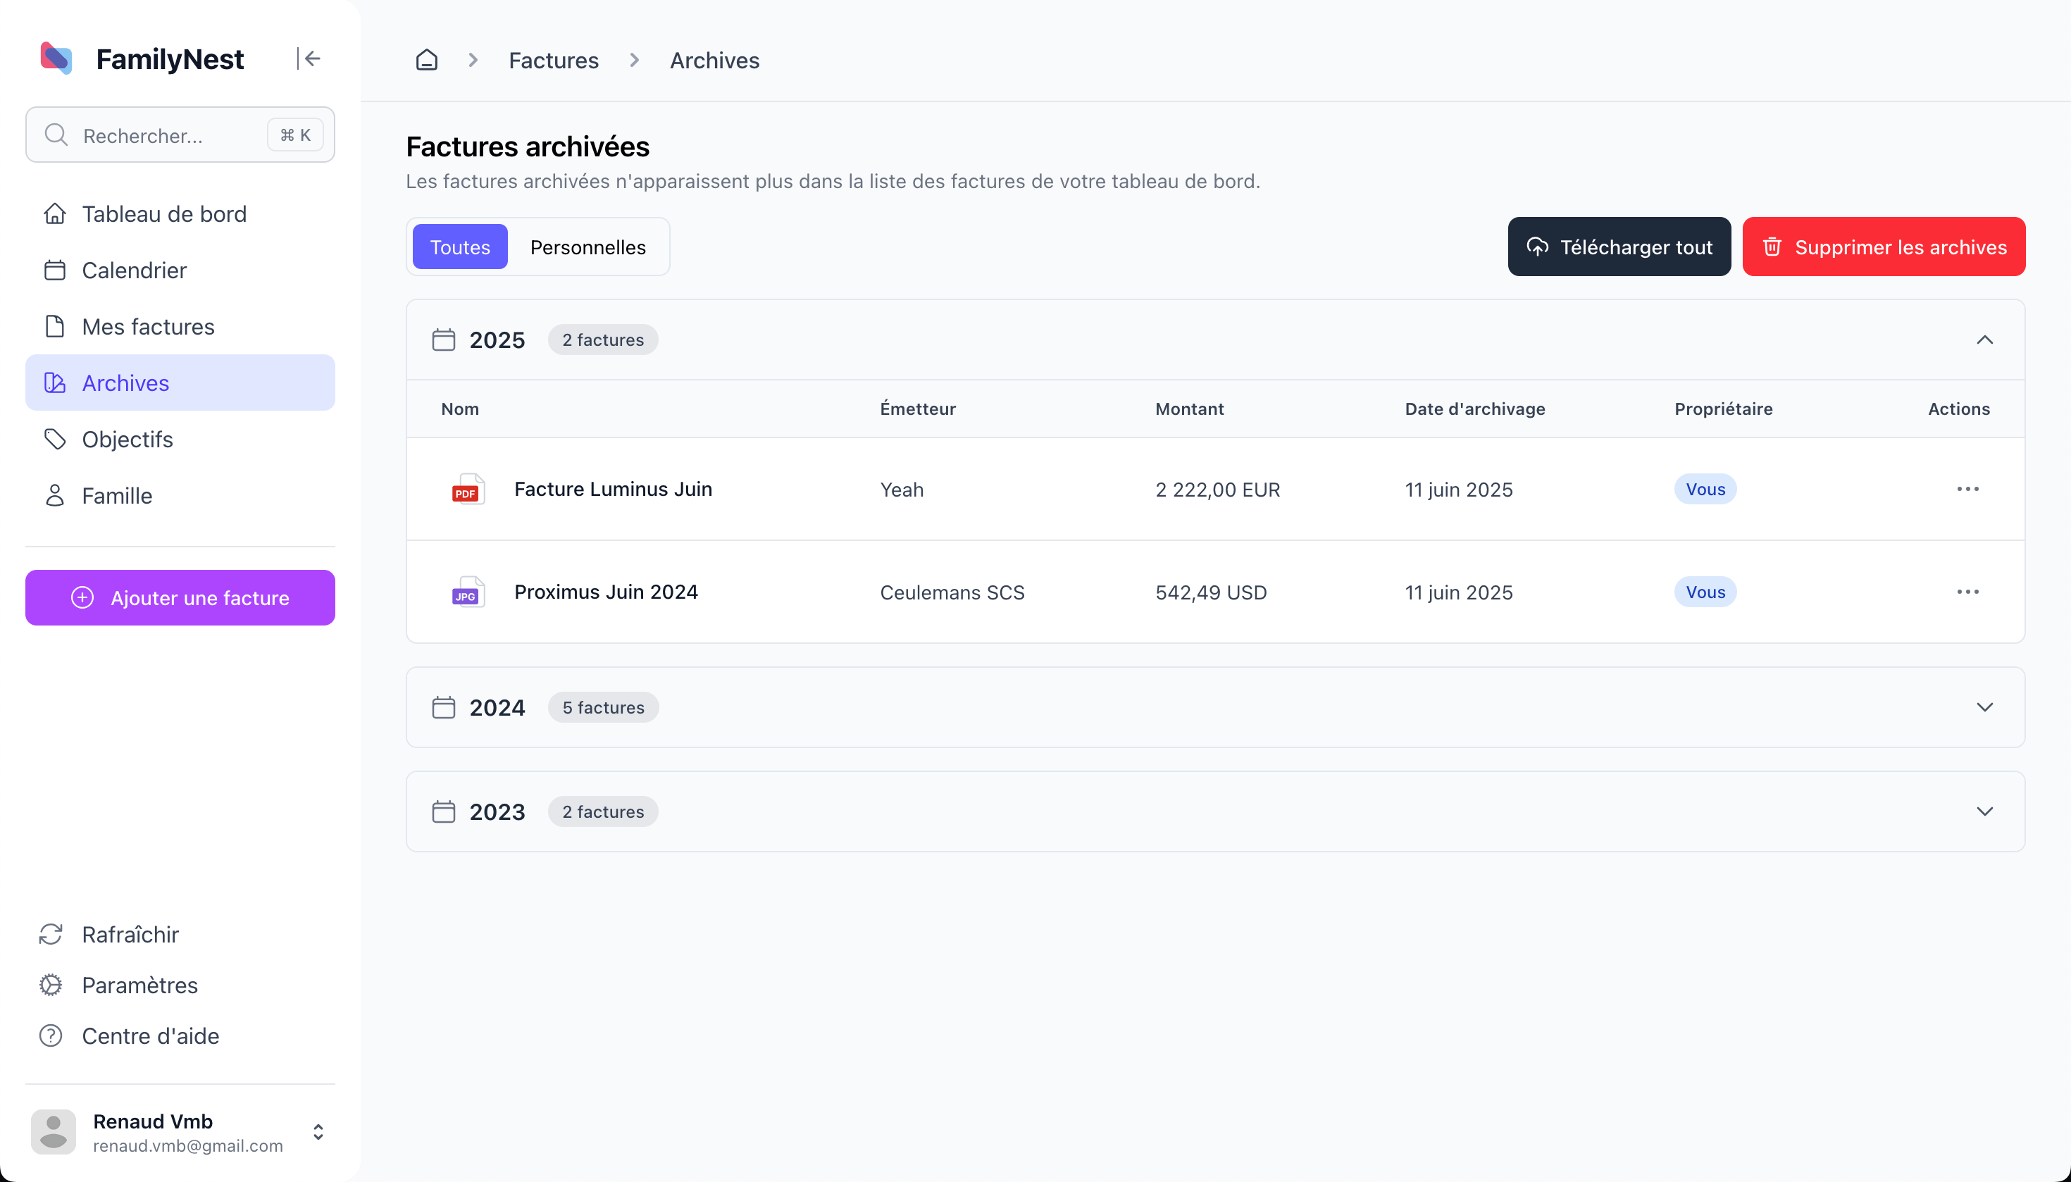Image resolution: width=2071 pixels, height=1182 pixels.
Task: Collapse the 2025 invoices section
Action: (x=1984, y=340)
